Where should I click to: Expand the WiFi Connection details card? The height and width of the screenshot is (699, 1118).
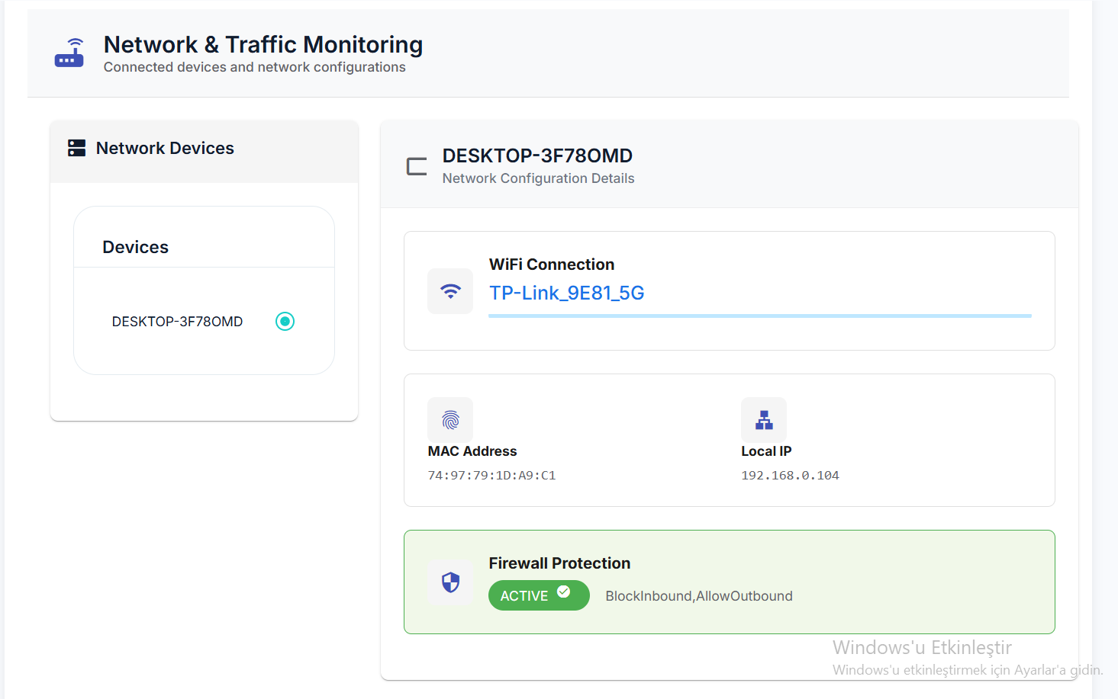729,290
